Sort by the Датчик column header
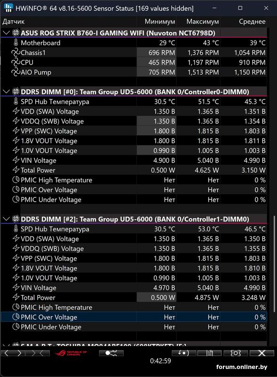The image size is (277, 377). pyautogui.click(x=68, y=22)
